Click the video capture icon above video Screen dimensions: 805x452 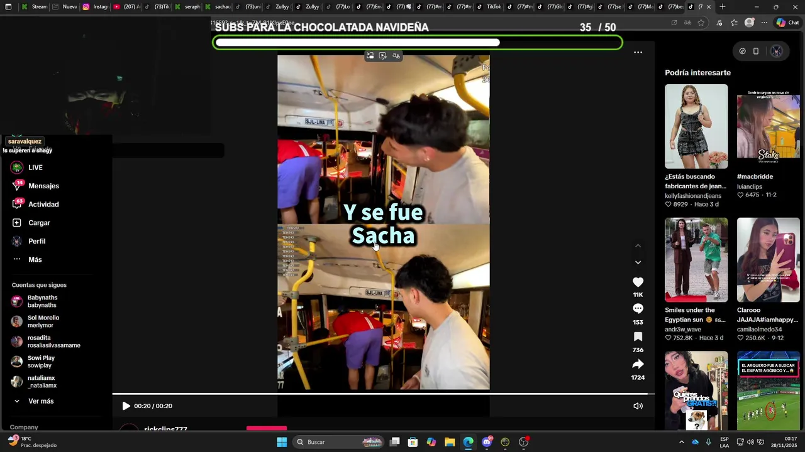tap(383, 56)
